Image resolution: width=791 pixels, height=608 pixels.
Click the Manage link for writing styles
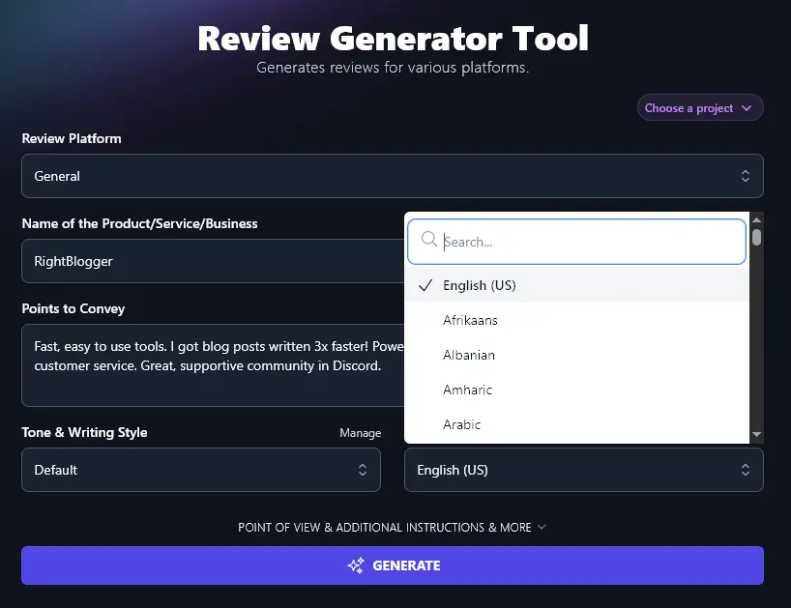coord(360,433)
